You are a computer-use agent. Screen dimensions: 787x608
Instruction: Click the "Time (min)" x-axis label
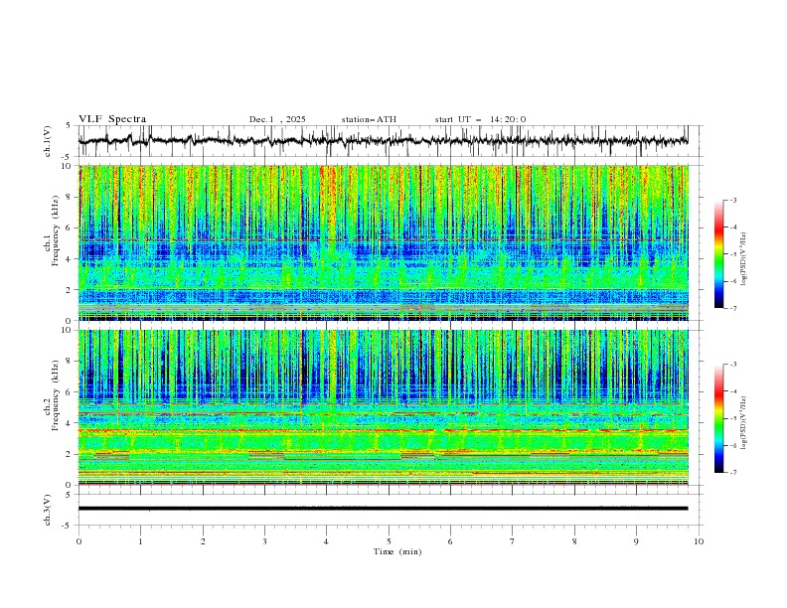(397, 551)
